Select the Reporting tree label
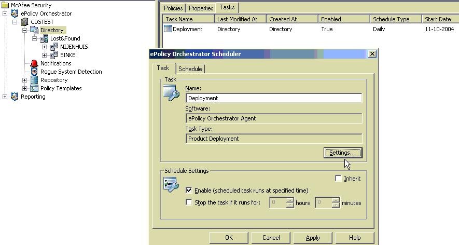This screenshot has height=245, width=459. coord(33,97)
